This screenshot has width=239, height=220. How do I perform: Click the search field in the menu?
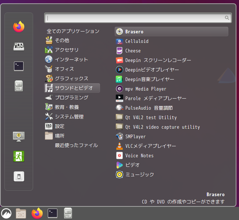(138, 18)
